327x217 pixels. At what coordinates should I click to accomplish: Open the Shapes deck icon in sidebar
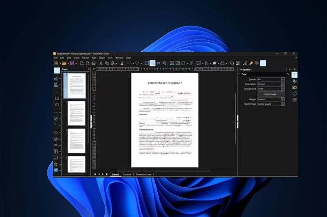point(294,100)
